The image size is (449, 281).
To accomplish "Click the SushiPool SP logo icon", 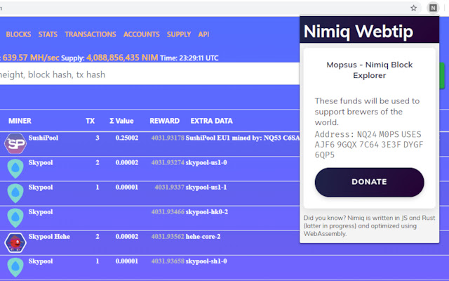I will pos(15,143).
